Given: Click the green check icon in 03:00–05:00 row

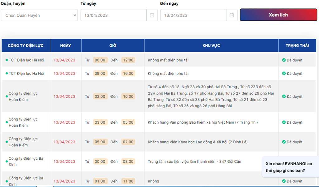Looking at the screenshot, I should point(284,122).
